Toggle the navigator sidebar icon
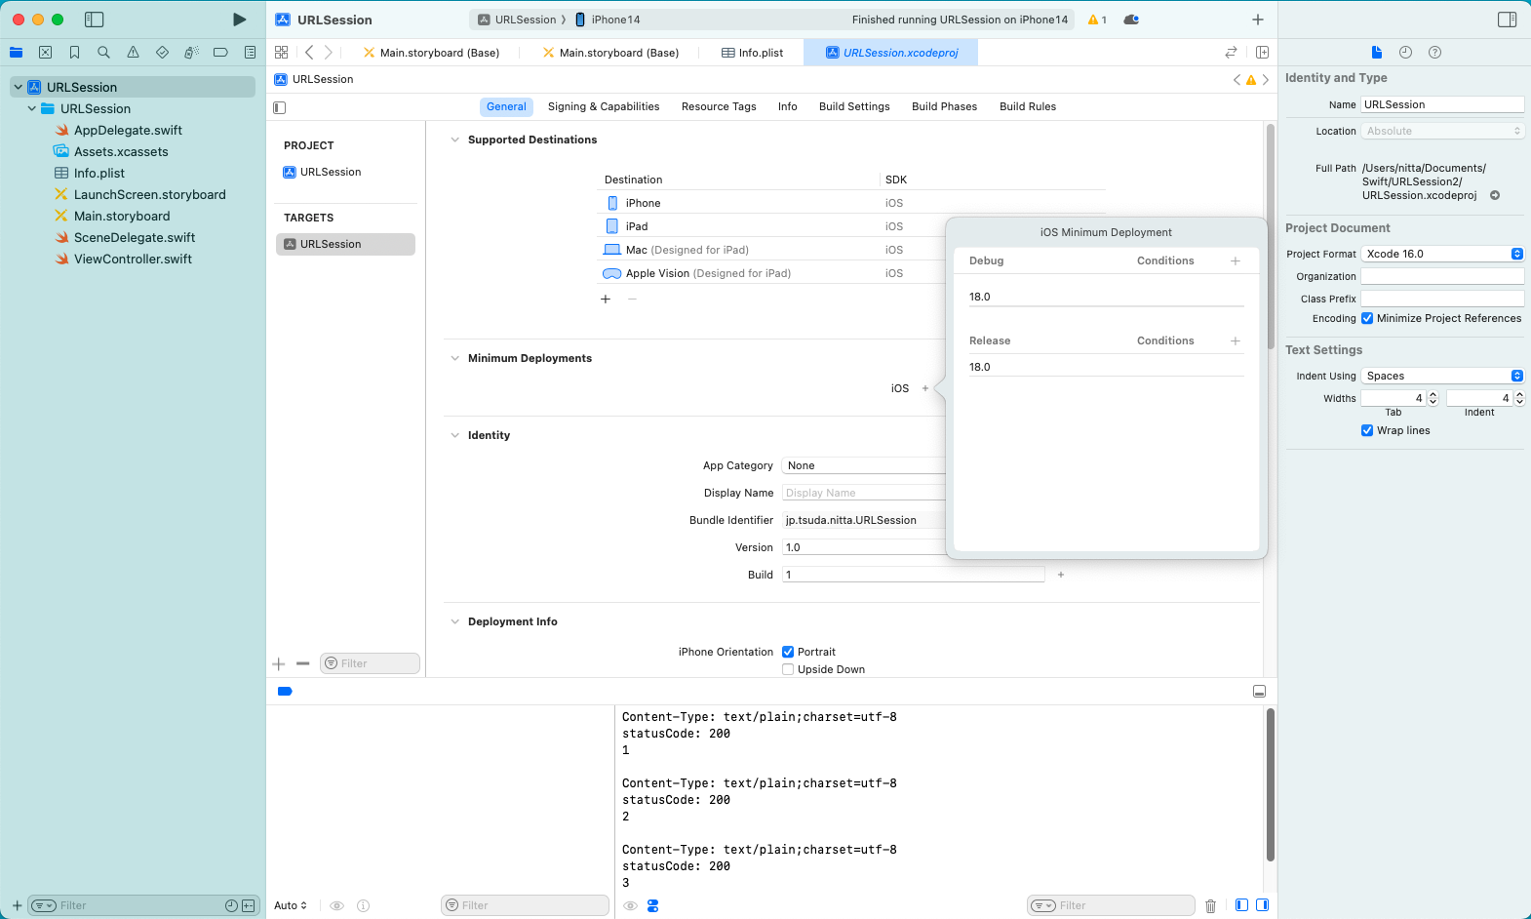This screenshot has height=919, width=1531. pyautogui.click(x=95, y=20)
